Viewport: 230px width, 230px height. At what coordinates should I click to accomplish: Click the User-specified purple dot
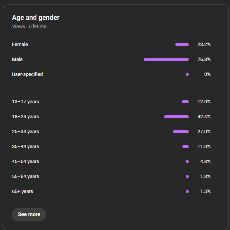click(187, 74)
